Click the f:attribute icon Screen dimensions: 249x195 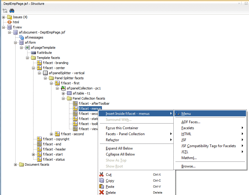tap(33, 53)
